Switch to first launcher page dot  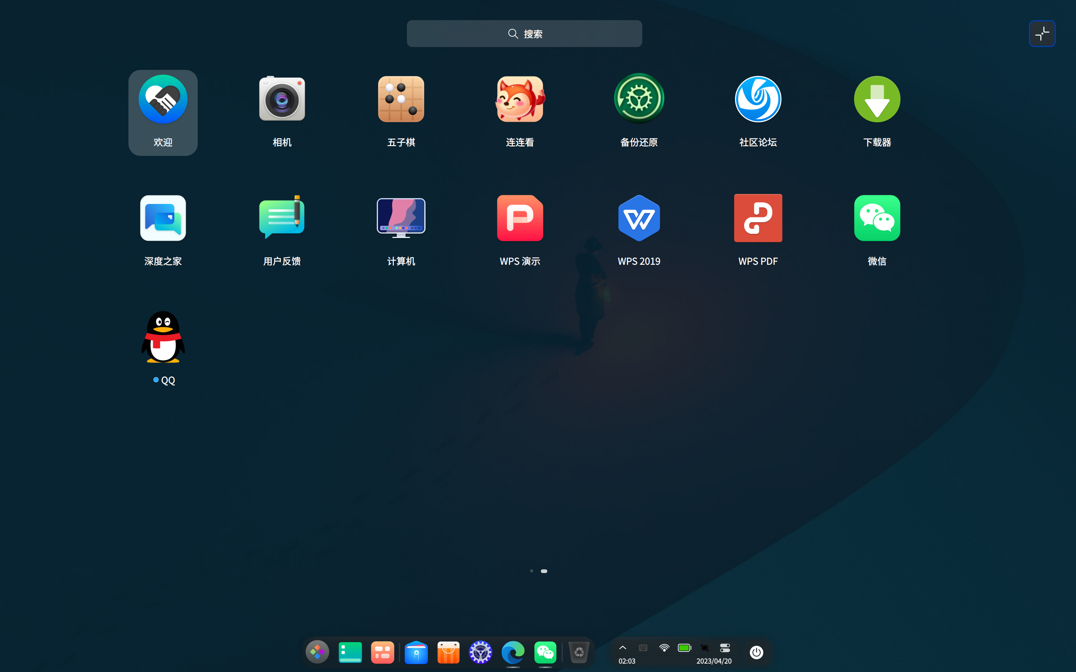coord(531,571)
